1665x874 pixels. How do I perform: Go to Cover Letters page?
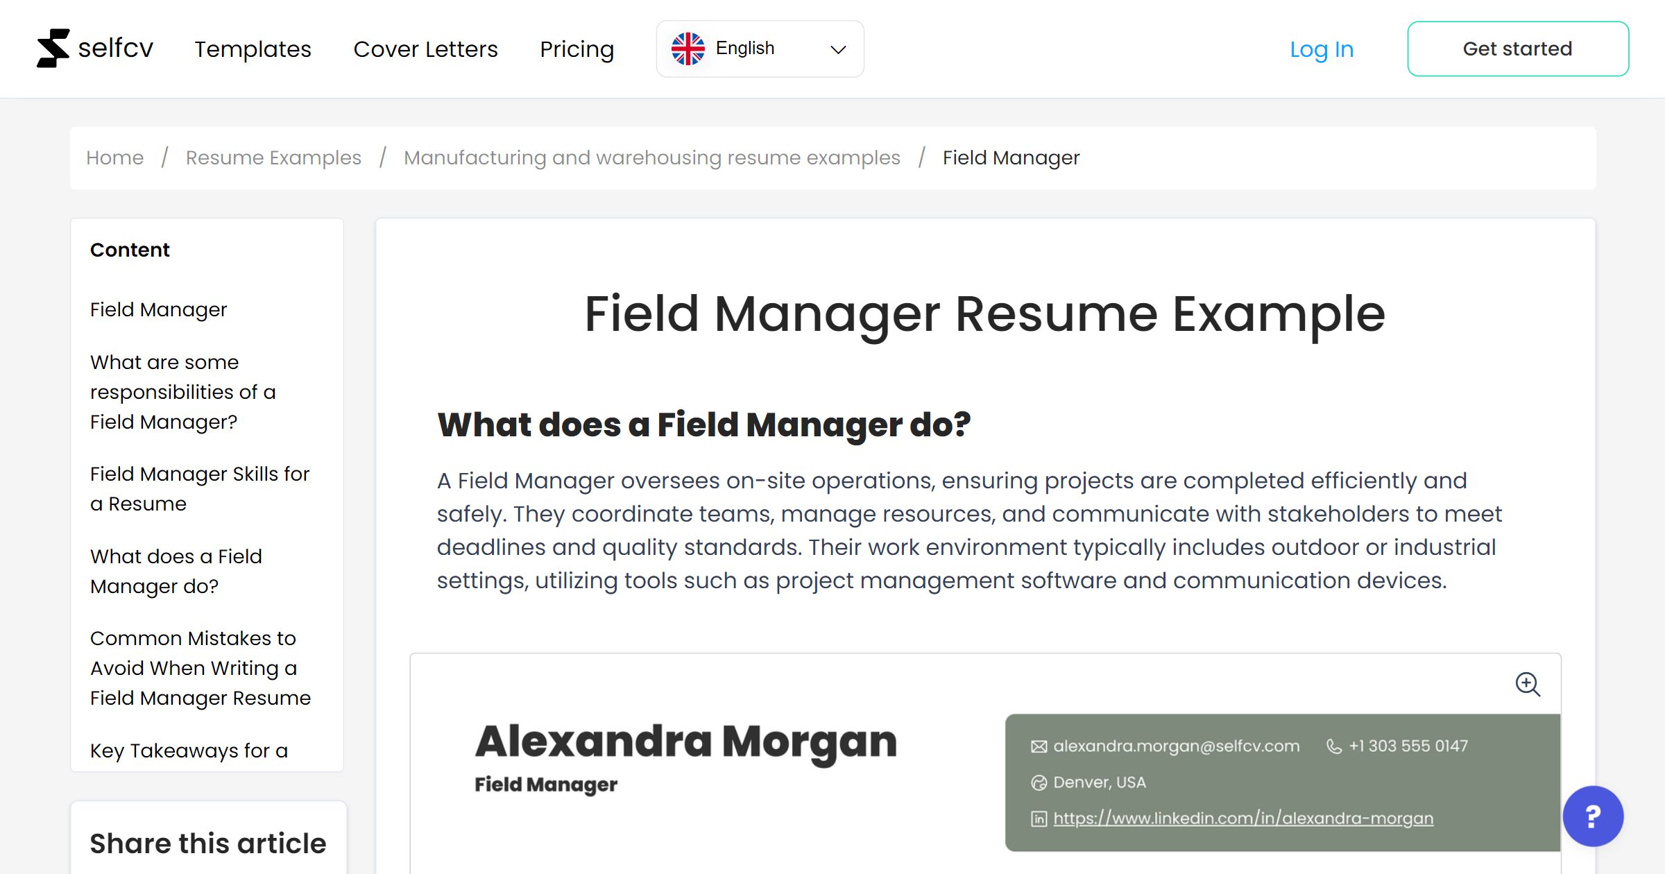425,49
